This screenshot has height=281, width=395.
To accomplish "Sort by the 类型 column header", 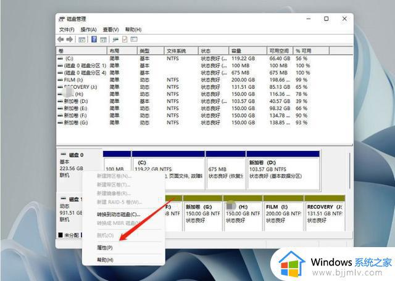I will [151, 51].
